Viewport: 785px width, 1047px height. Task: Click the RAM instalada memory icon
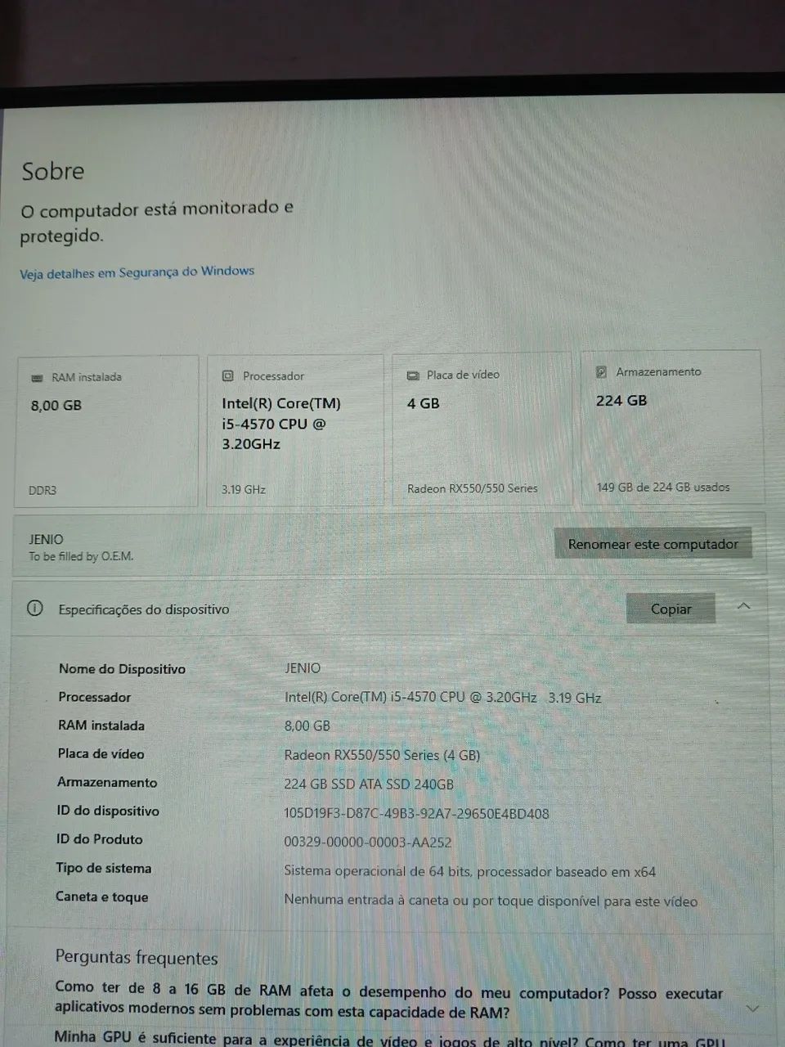(36, 378)
